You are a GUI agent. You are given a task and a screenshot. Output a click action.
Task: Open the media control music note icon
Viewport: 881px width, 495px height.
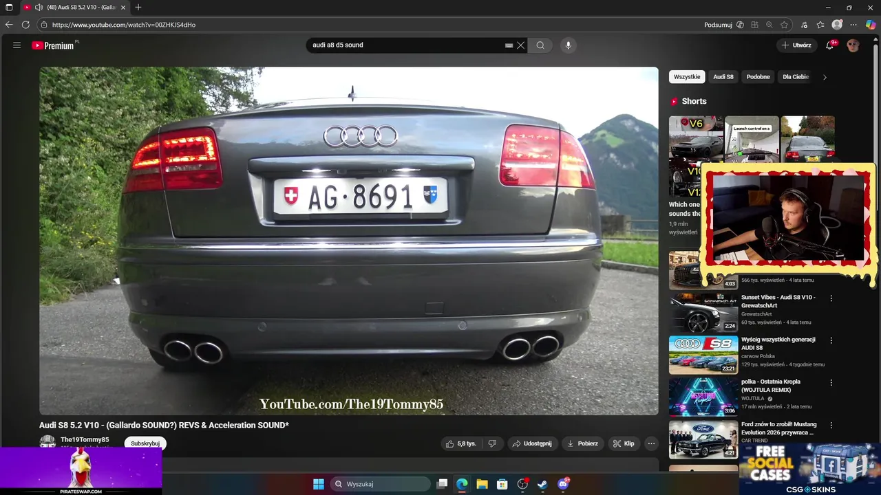coord(805,25)
